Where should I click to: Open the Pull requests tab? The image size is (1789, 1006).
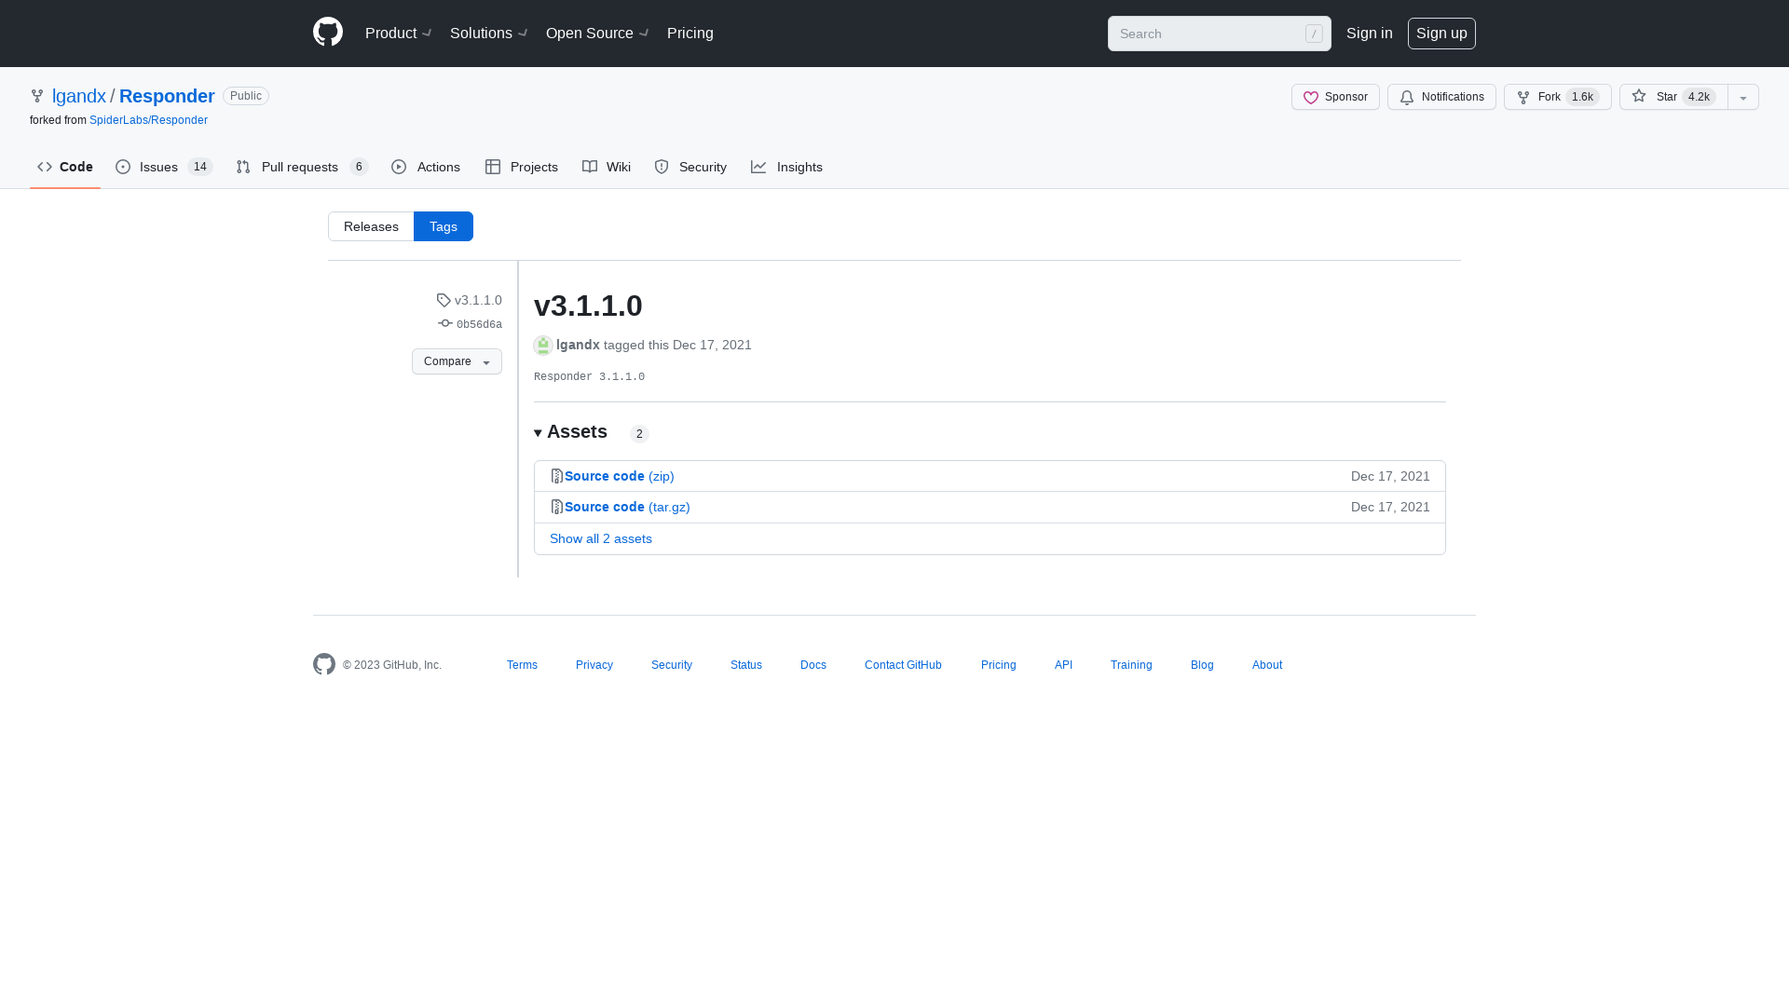pos(302,167)
